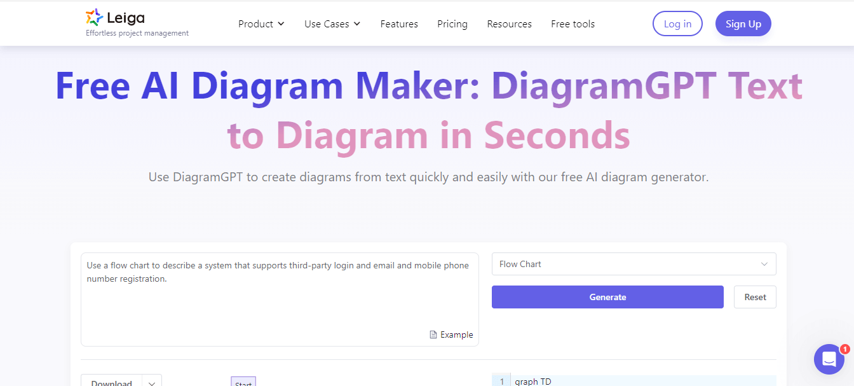
Task: Open the Resources menu item
Action: pos(509,24)
